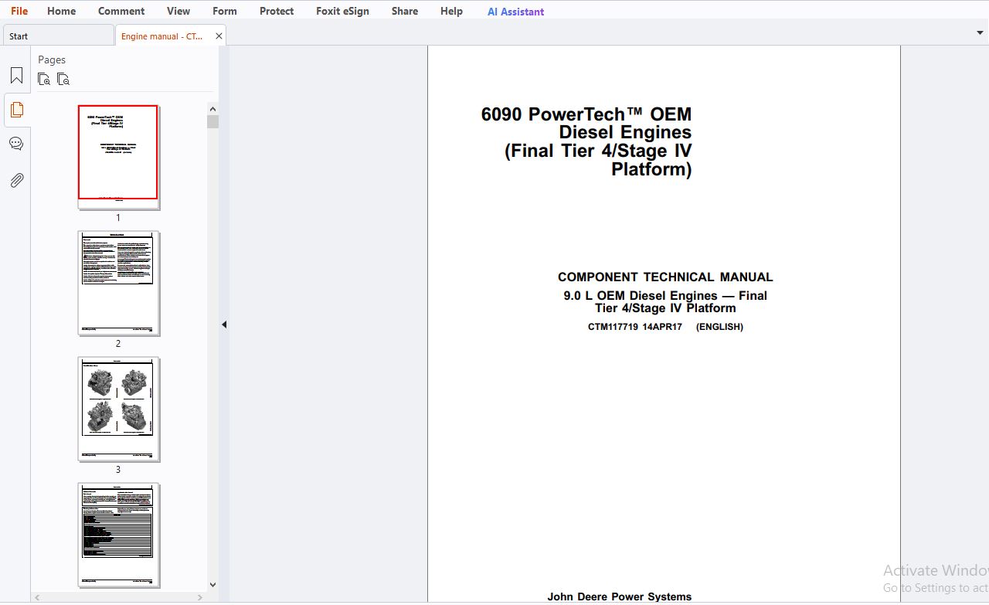Viewport: 989px width, 605px height.
Task: Open the Comments panel icon
Action: coord(16,144)
